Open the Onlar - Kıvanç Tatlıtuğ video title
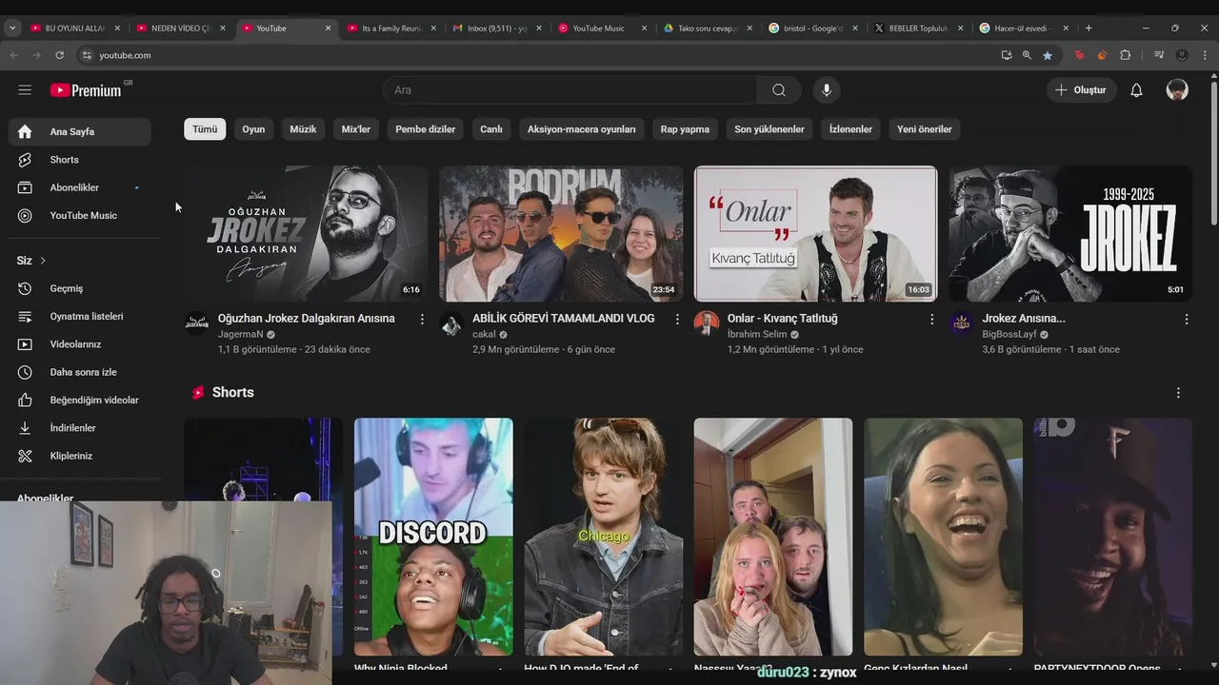This screenshot has height=685, width=1219. tap(783, 319)
